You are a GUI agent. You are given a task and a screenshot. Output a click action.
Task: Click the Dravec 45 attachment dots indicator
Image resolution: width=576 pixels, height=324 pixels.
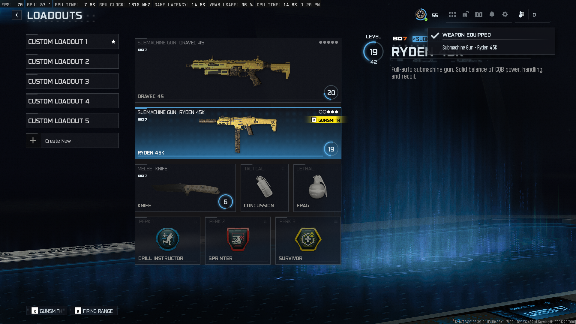click(x=328, y=42)
